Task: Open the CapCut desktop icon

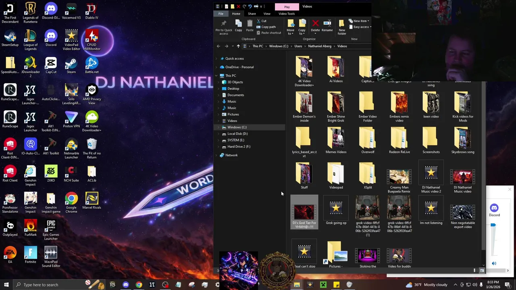Action: pos(51,66)
